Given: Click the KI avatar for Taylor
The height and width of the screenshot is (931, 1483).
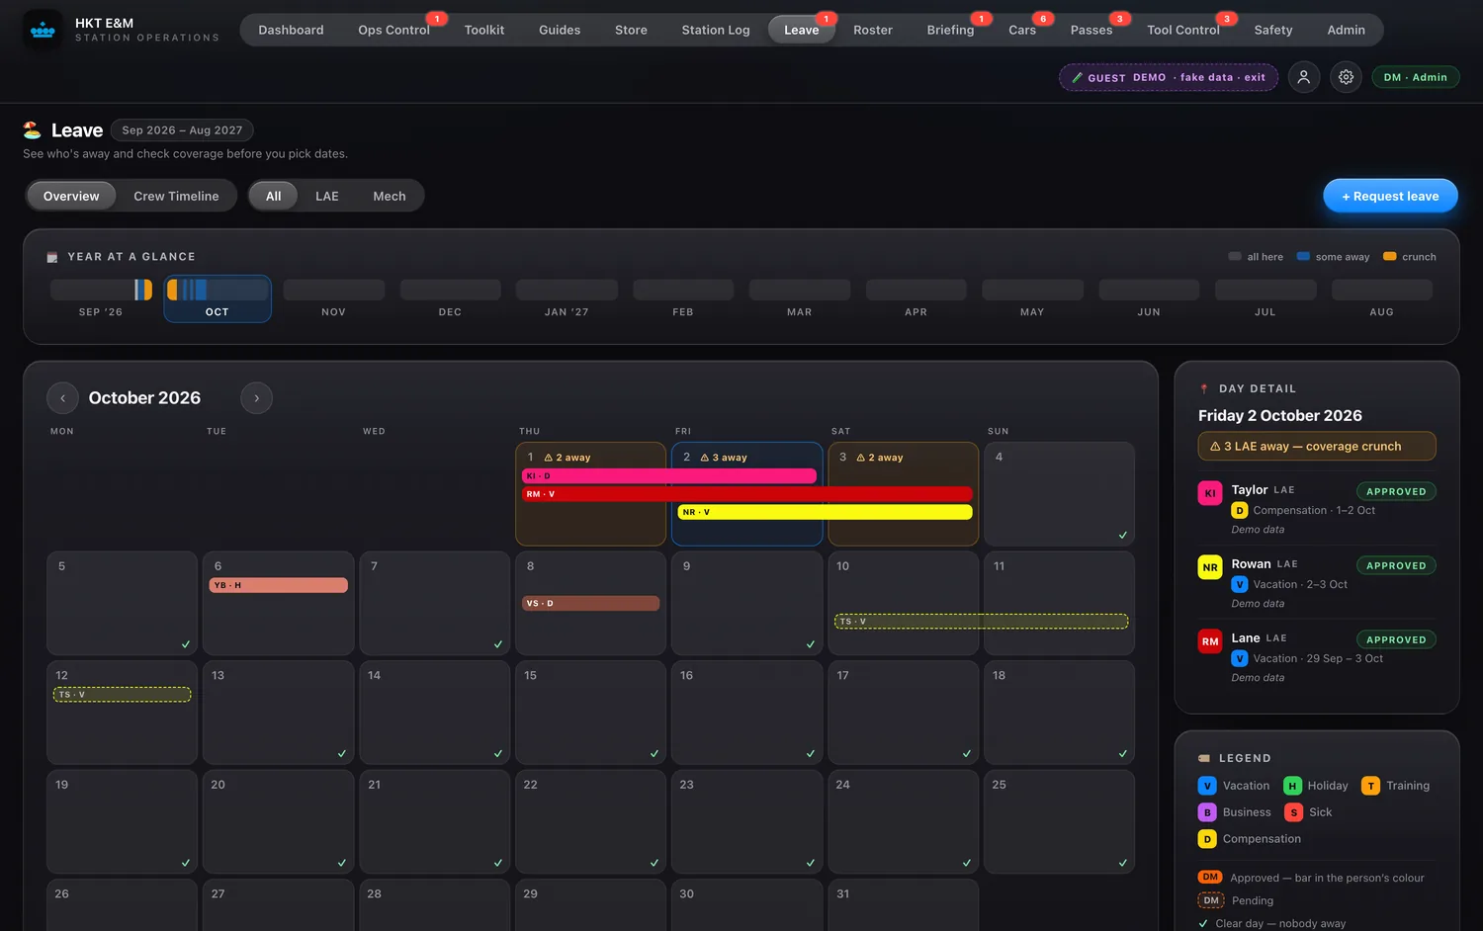Looking at the screenshot, I should coord(1210,493).
